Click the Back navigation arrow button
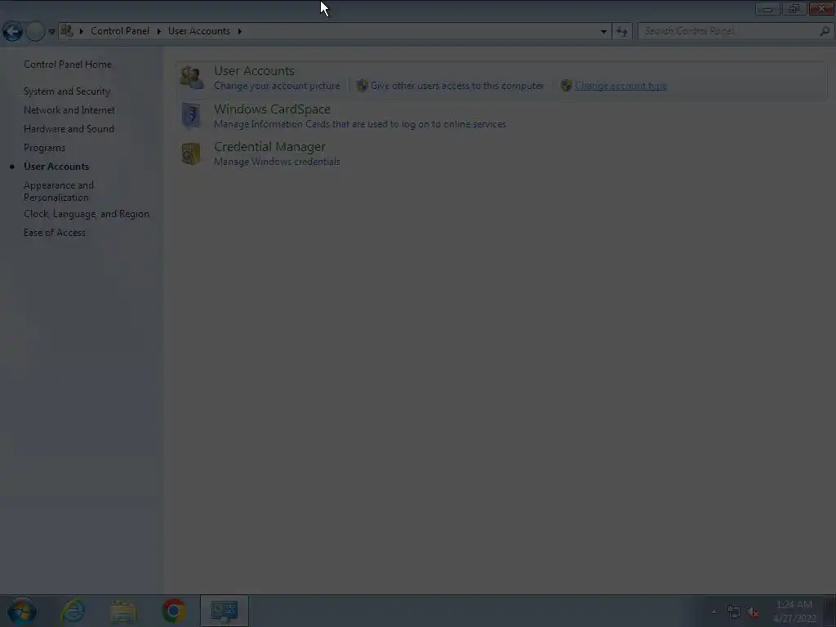 (x=12, y=32)
